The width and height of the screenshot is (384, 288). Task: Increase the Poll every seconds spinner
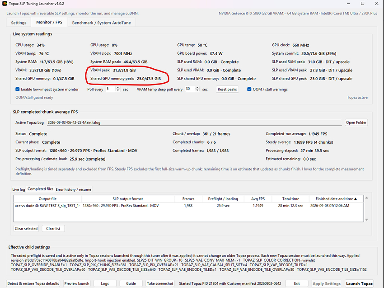coord(118,88)
